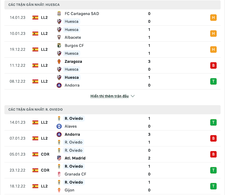The width and height of the screenshot is (225, 195).
Task: Click the Alaves club logo
Action: pos(59,126)
